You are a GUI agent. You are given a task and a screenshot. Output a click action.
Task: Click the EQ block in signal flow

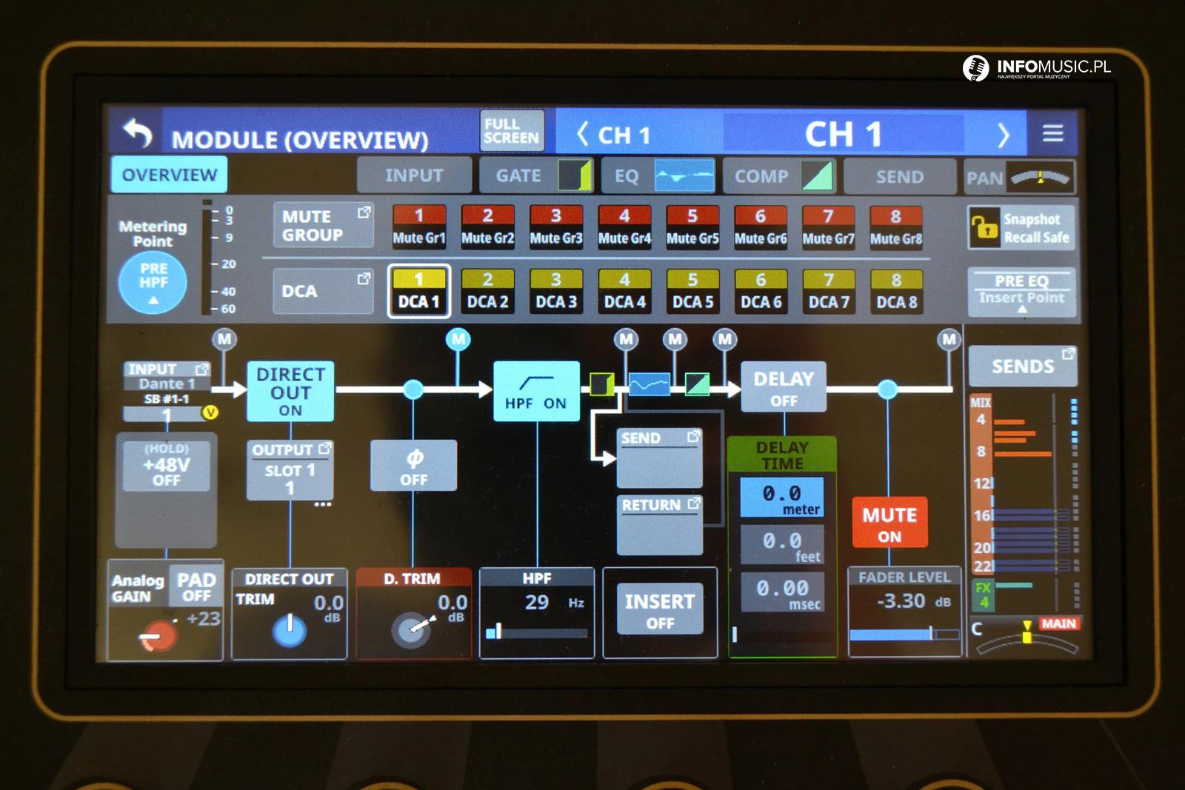650,384
